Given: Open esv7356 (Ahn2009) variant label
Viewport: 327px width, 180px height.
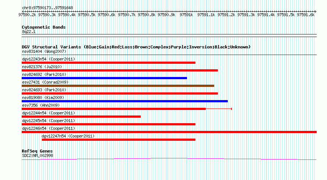Looking at the screenshot, I should (41, 105).
